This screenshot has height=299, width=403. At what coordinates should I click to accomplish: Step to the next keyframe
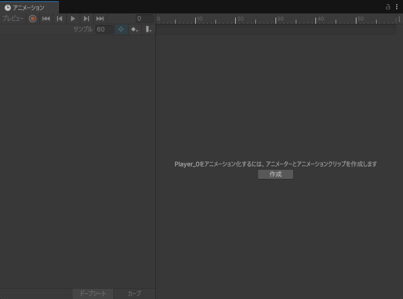(x=87, y=19)
